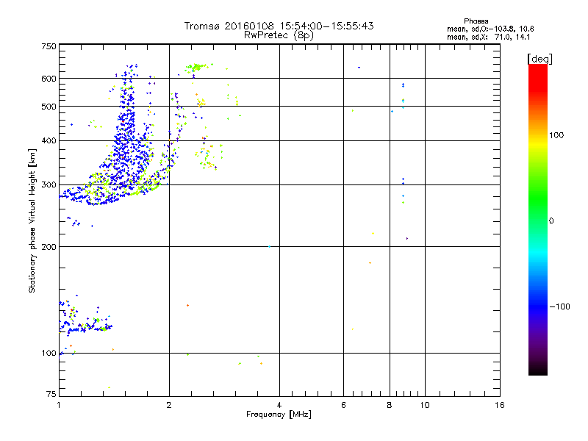
Task: Click the green echo cluster near 650 km
Action: tap(197, 68)
